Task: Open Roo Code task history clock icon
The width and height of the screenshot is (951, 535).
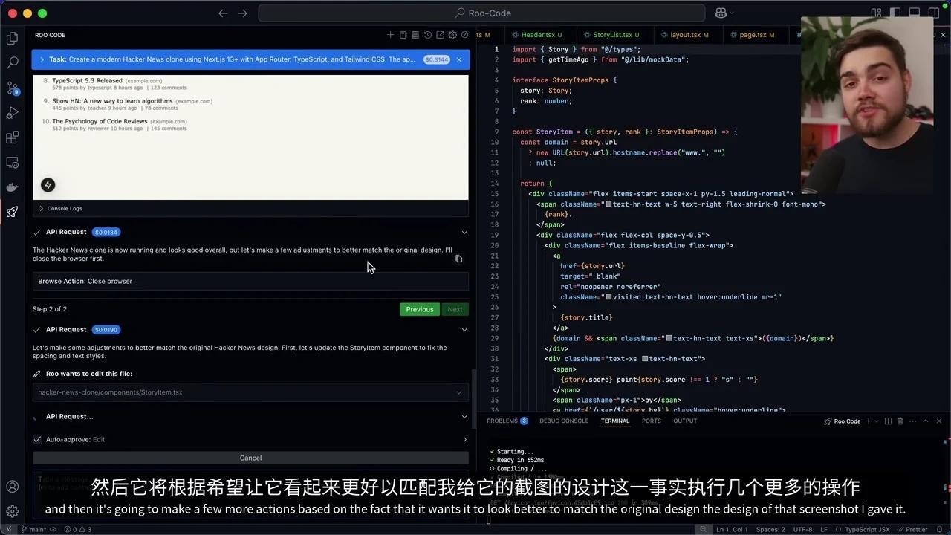Action: pos(428,35)
